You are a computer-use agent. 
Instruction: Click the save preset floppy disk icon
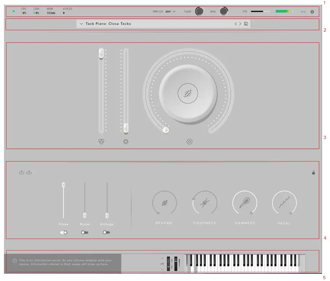coord(246,24)
